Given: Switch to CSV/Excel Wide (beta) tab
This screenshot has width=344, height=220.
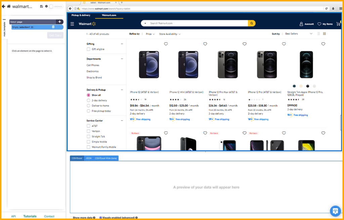Looking at the screenshot, I should pos(106,158).
